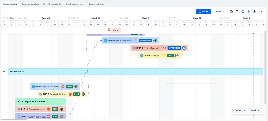Open issue key DNP-8
This screenshot has width=268, height=121.
[x=140, y=48]
